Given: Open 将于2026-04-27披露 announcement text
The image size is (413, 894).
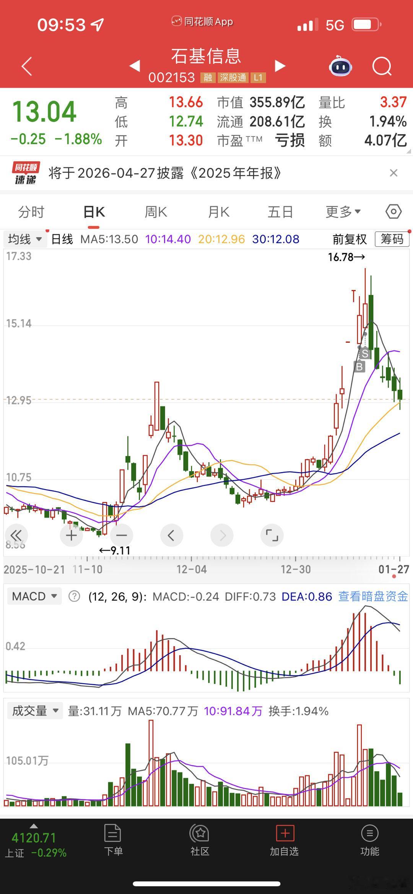Looking at the screenshot, I should (x=165, y=173).
